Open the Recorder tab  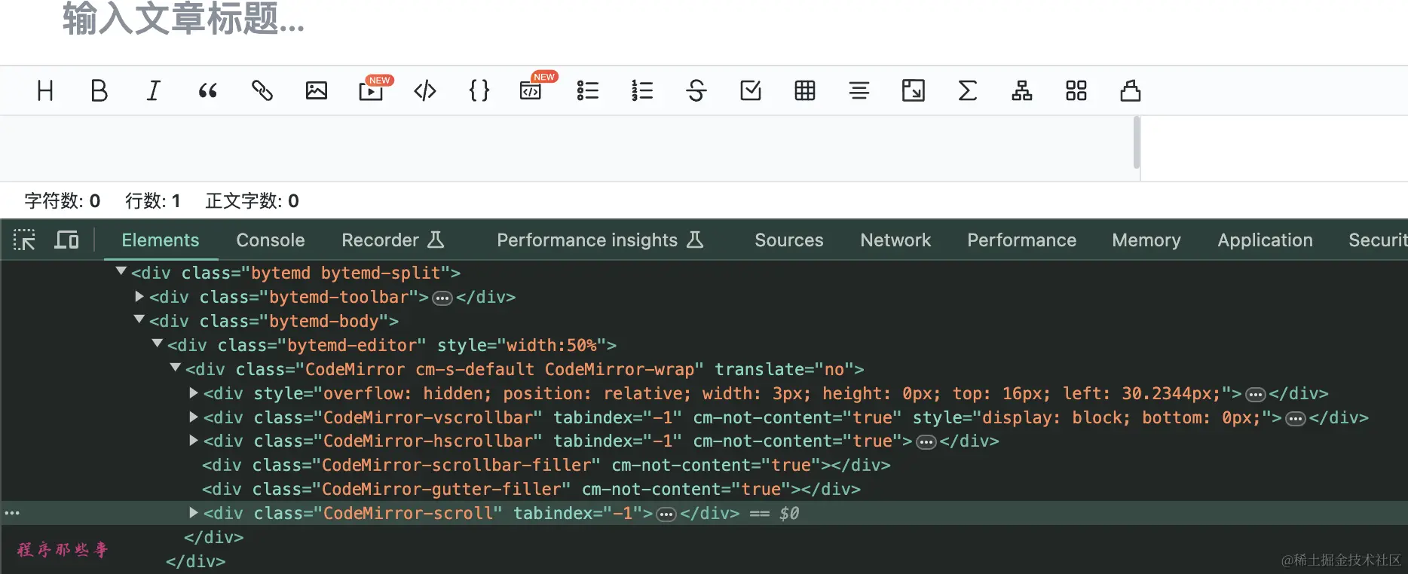(x=393, y=240)
